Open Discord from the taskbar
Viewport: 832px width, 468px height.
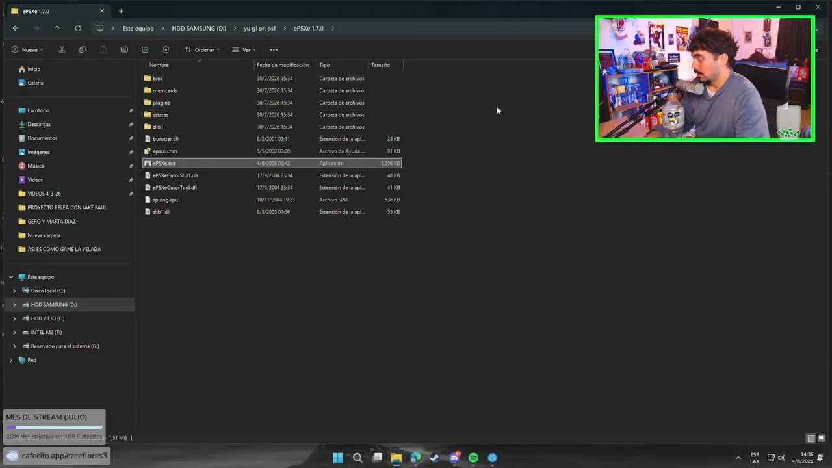(x=454, y=458)
